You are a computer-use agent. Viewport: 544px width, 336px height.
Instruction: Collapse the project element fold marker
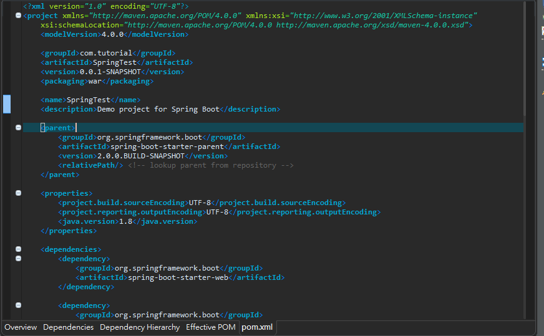point(18,15)
